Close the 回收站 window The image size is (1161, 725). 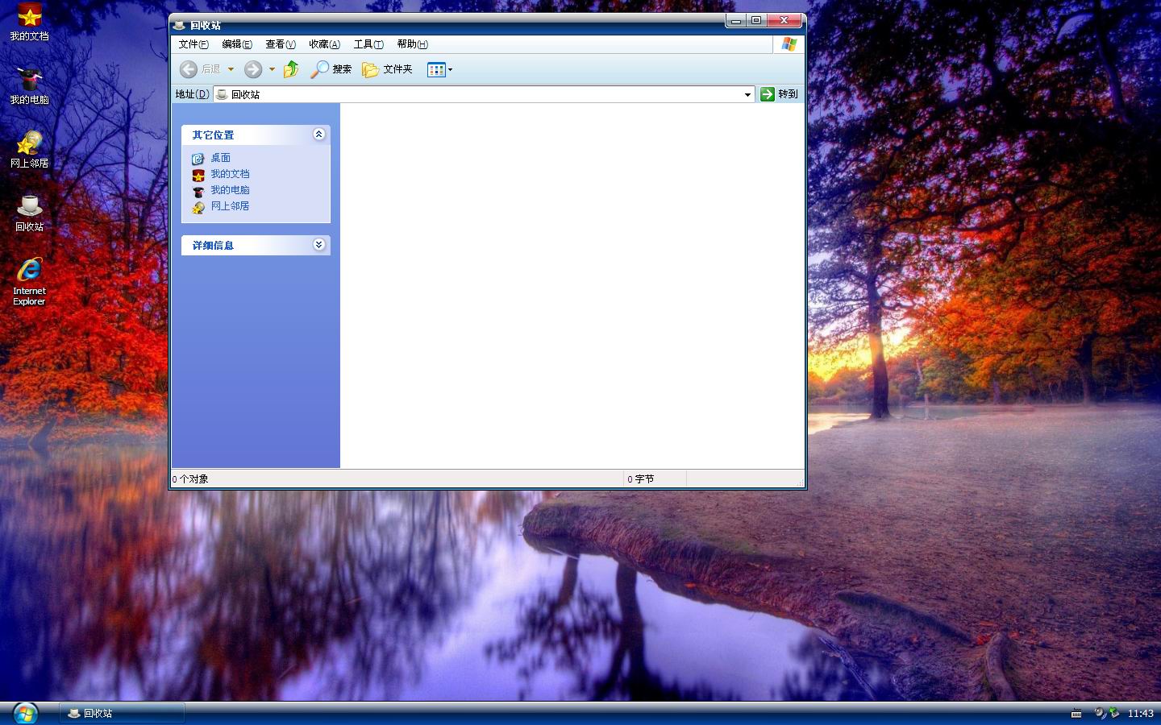click(784, 21)
